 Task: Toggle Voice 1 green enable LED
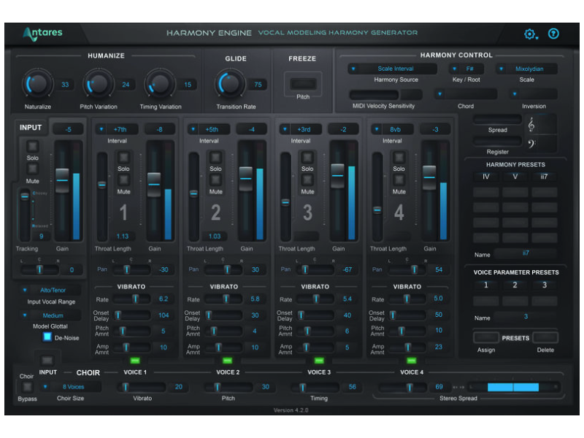tap(135, 360)
